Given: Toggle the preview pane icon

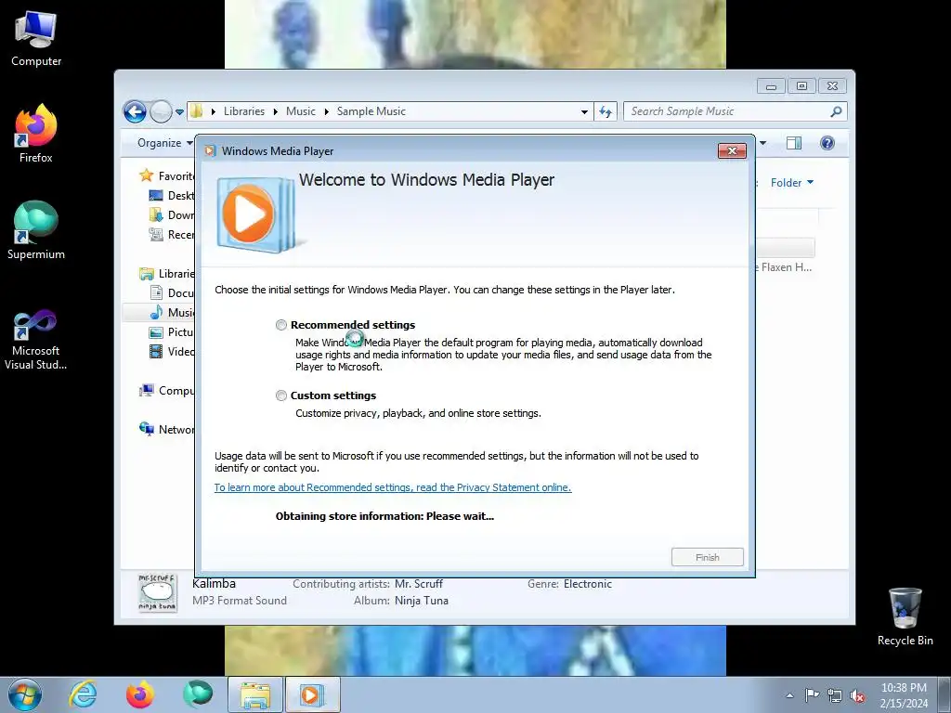Looking at the screenshot, I should coord(794,143).
